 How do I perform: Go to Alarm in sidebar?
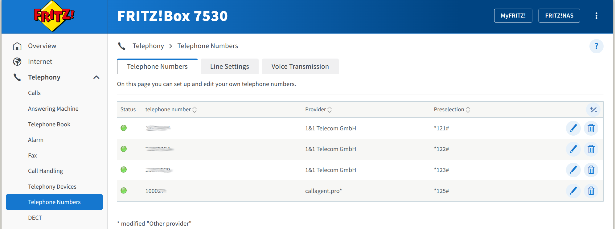coord(36,140)
